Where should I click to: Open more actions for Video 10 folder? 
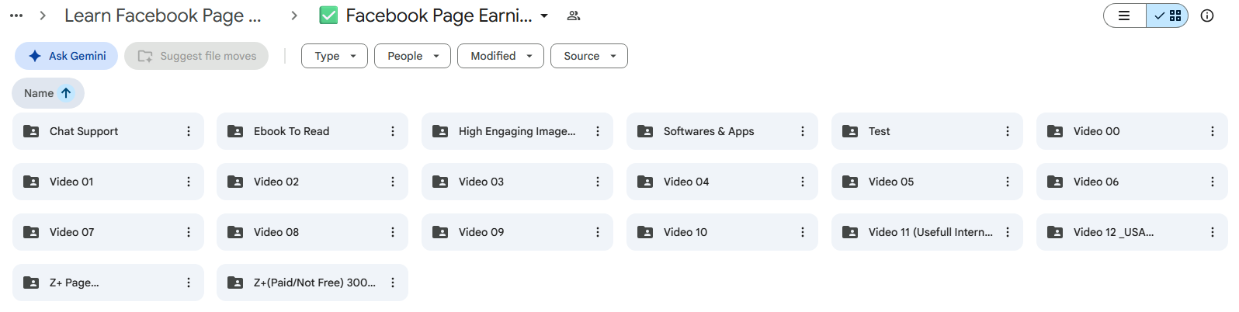click(x=803, y=232)
